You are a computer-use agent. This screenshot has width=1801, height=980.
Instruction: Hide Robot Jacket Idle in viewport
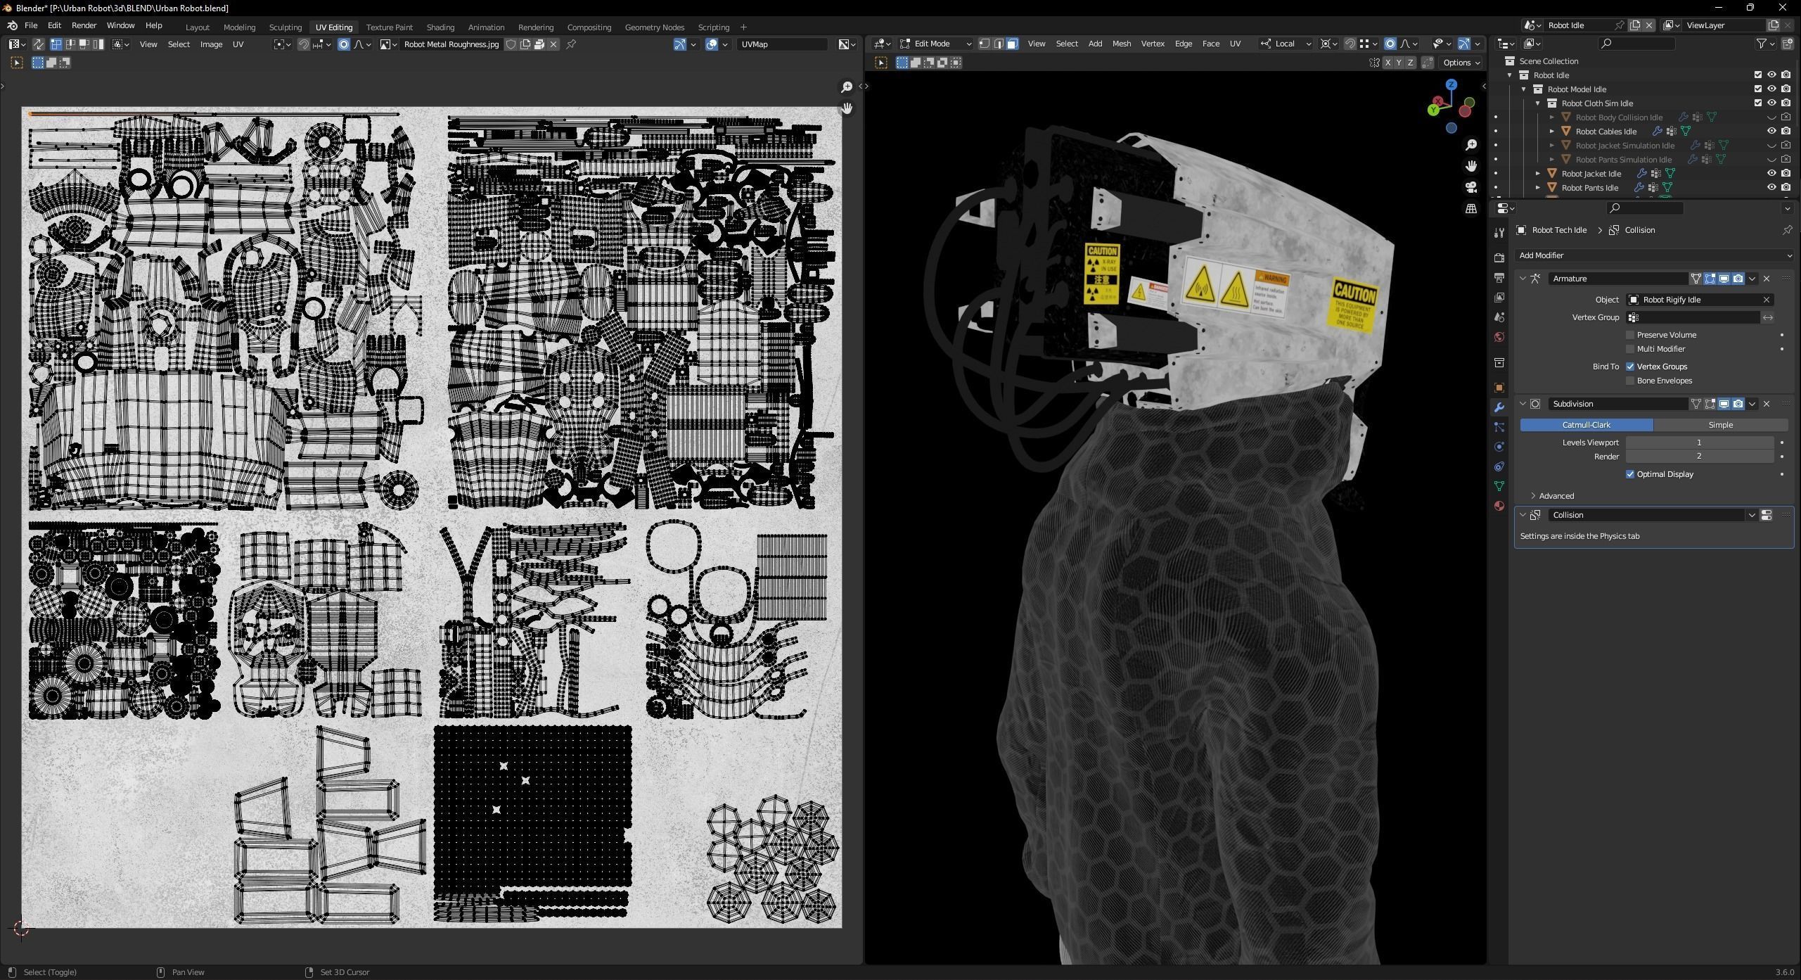(x=1771, y=173)
